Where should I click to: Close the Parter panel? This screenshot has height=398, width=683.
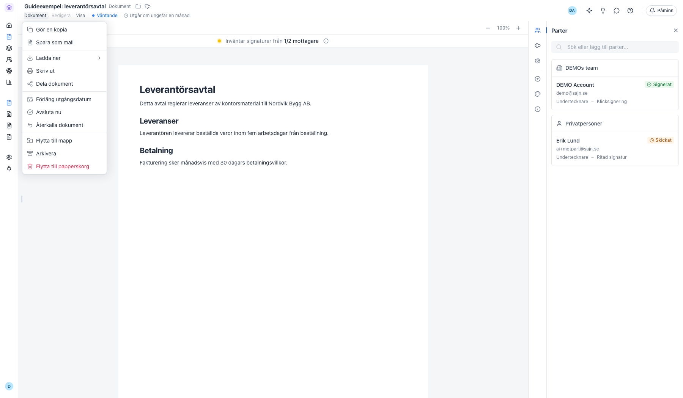(x=676, y=30)
